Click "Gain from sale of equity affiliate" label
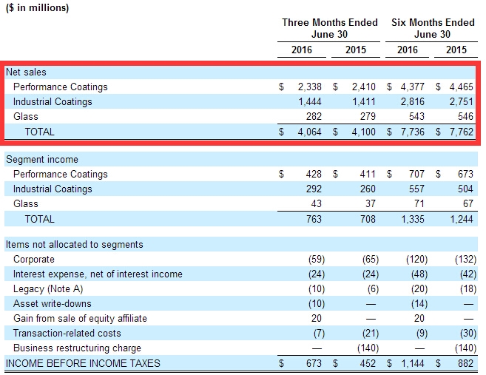Screen dimensions: 486x375 coord(80,319)
